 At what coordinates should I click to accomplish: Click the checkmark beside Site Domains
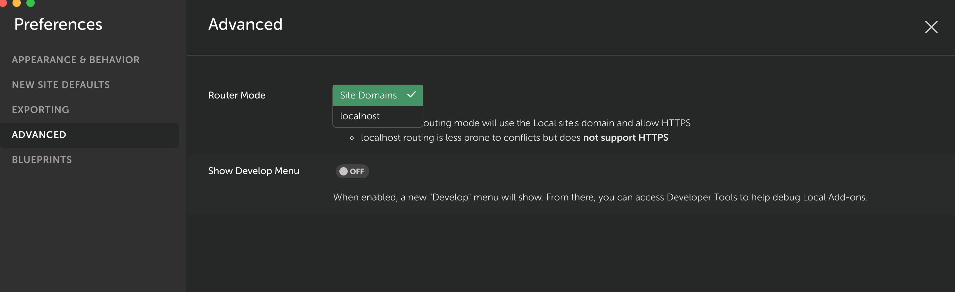[x=411, y=95]
